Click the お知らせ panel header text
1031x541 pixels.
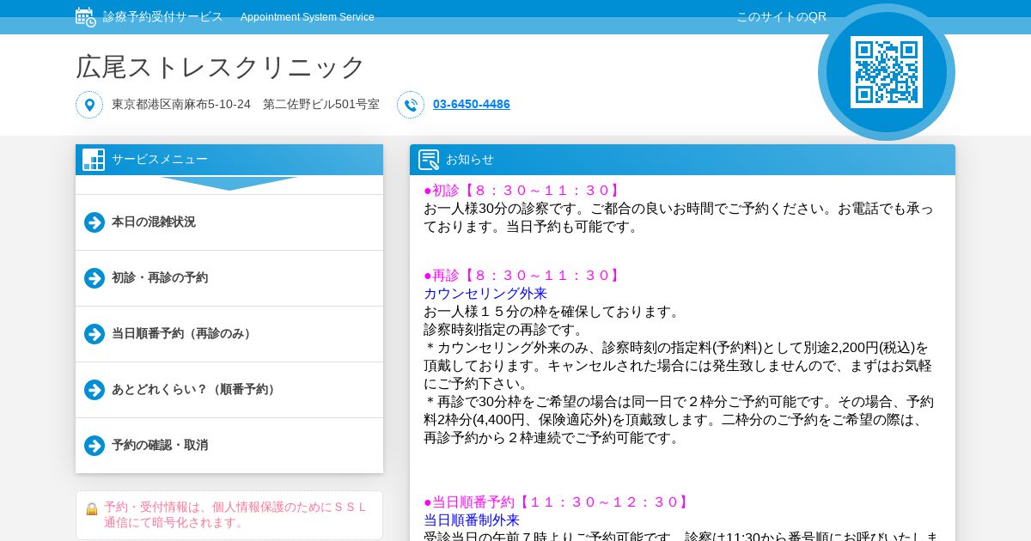click(x=470, y=160)
